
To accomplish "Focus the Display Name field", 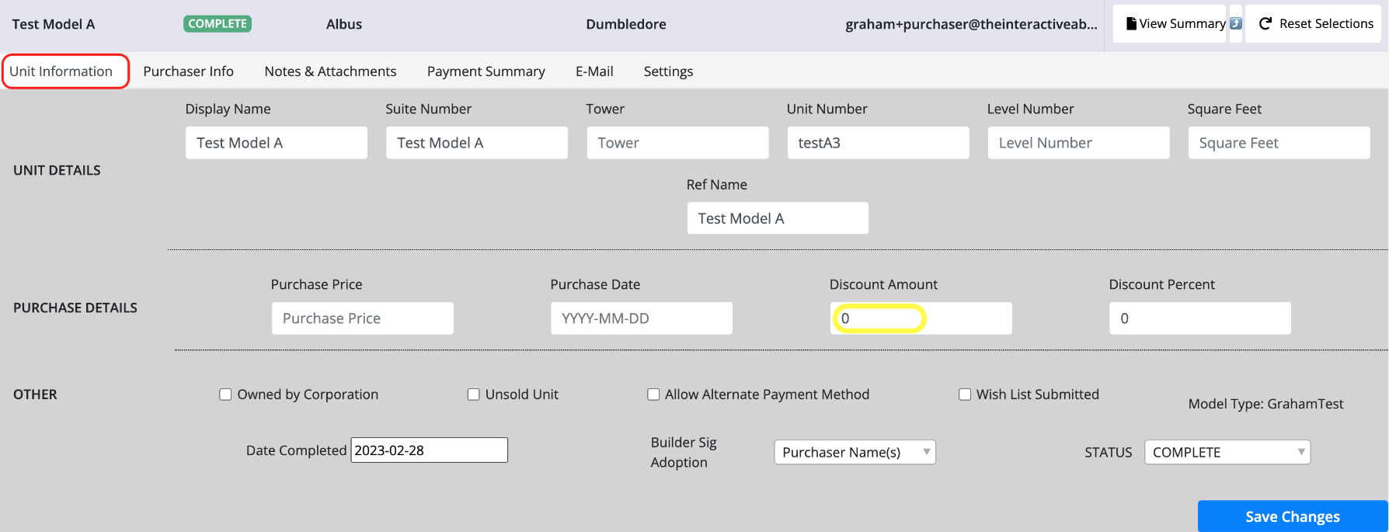I will (x=277, y=143).
